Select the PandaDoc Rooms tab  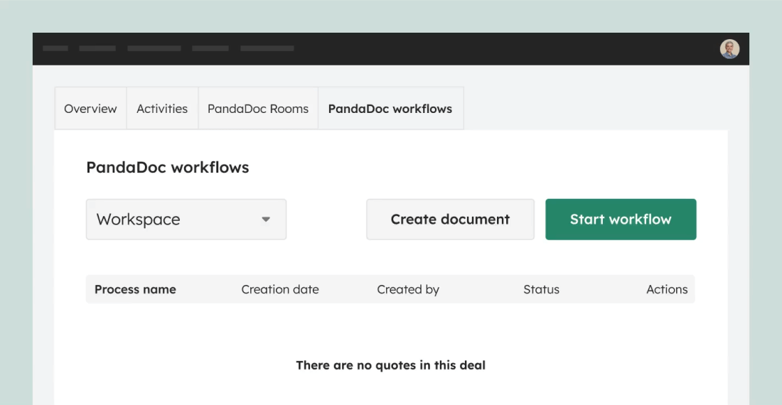(x=258, y=109)
